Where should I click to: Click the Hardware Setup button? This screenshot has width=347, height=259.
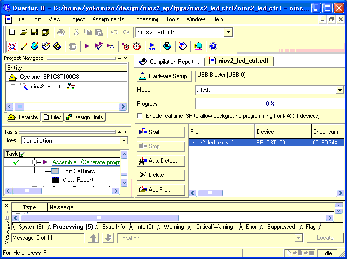[165, 76]
